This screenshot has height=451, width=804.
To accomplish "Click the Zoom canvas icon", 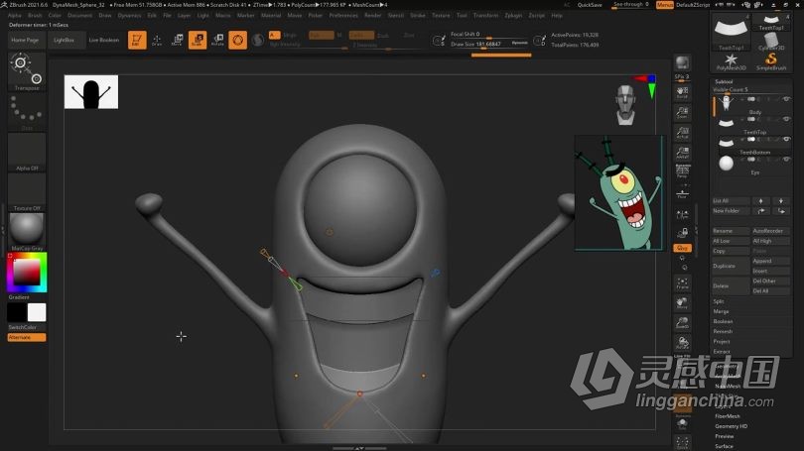I will pos(682,112).
